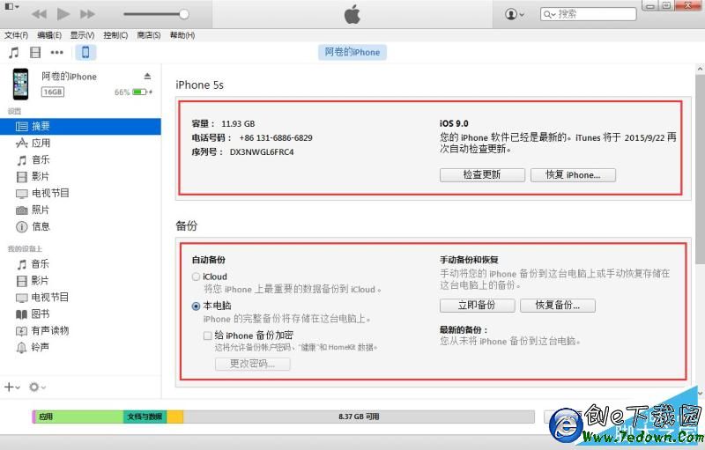Screen dimensions: 705x450
Task: Click the yellow storage bar segment
Action: pos(174,417)
